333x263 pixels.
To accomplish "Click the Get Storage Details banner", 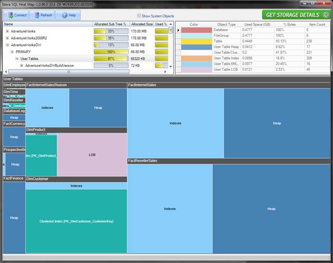I will (x=296, y=15).
